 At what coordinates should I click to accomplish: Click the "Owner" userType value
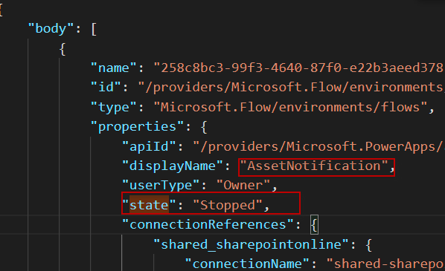243,186
